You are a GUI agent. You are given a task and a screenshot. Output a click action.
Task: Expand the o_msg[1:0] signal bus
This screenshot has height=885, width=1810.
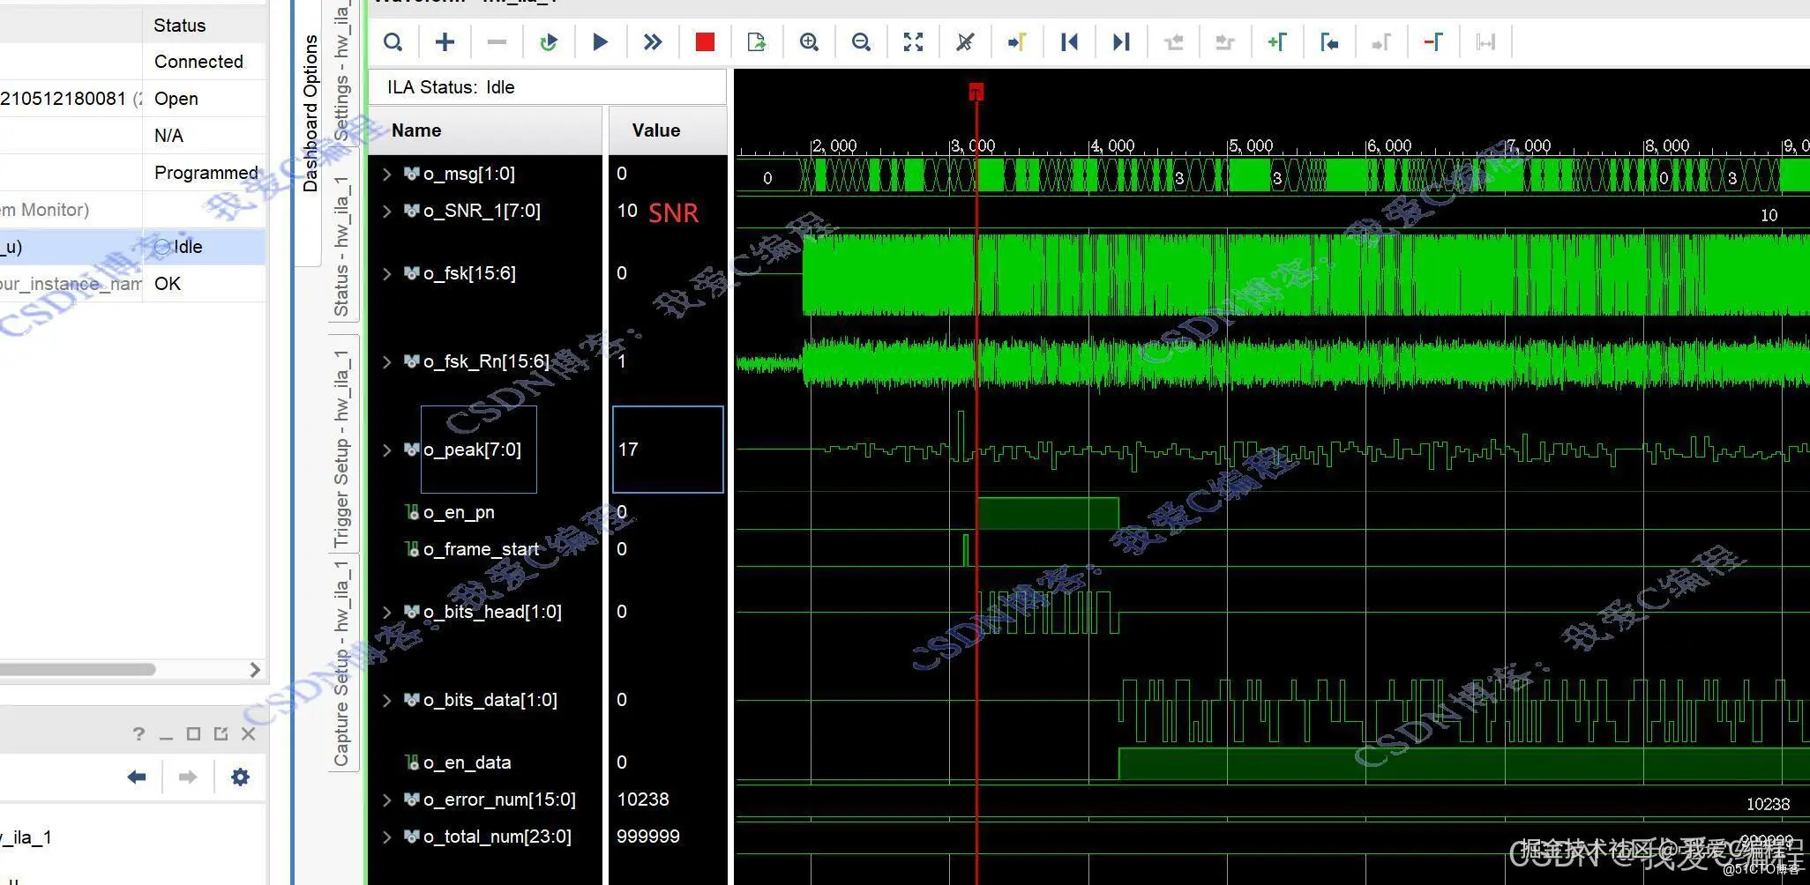point(386,174)
